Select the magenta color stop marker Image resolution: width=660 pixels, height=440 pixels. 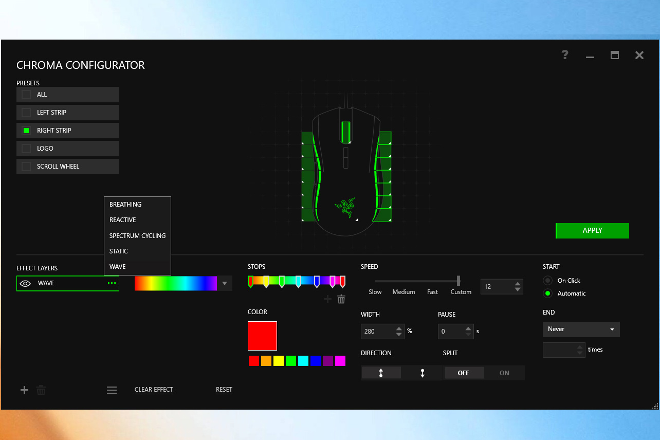click(x=333, y=282)
